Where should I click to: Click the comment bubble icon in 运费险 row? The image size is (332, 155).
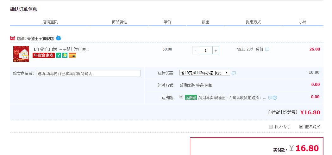coord(270,98)
